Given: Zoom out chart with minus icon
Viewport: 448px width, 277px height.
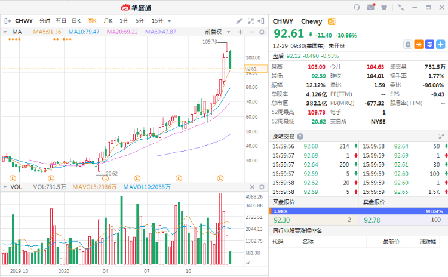Looking at the screenshot, I should 251,32.
